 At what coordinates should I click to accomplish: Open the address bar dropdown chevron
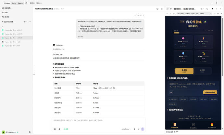[x=210, y=14]
